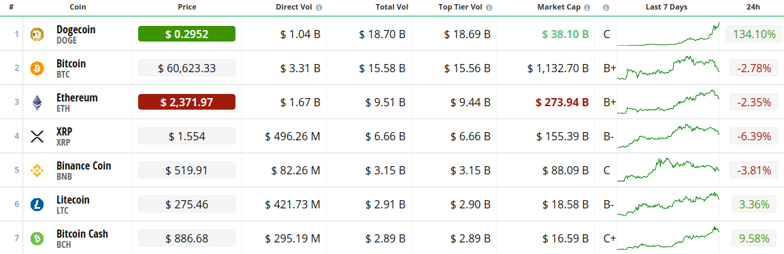
Task: Open the Dogecoin coin name link
Action: tap(76, 29)
